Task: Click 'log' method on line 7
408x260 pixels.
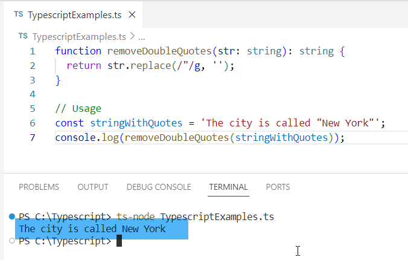Action: tap(110, 137)
